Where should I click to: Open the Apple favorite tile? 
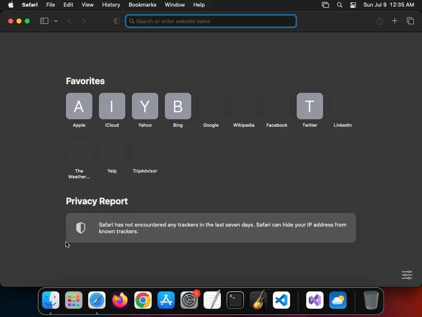tap(79, 106)
